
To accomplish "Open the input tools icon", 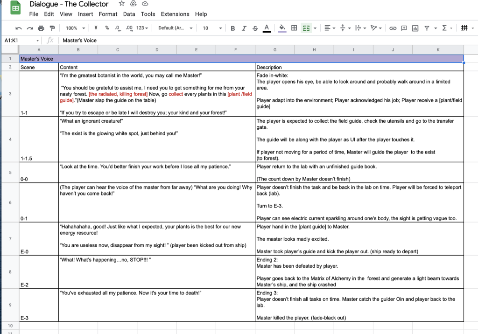I will coord(464,28).
